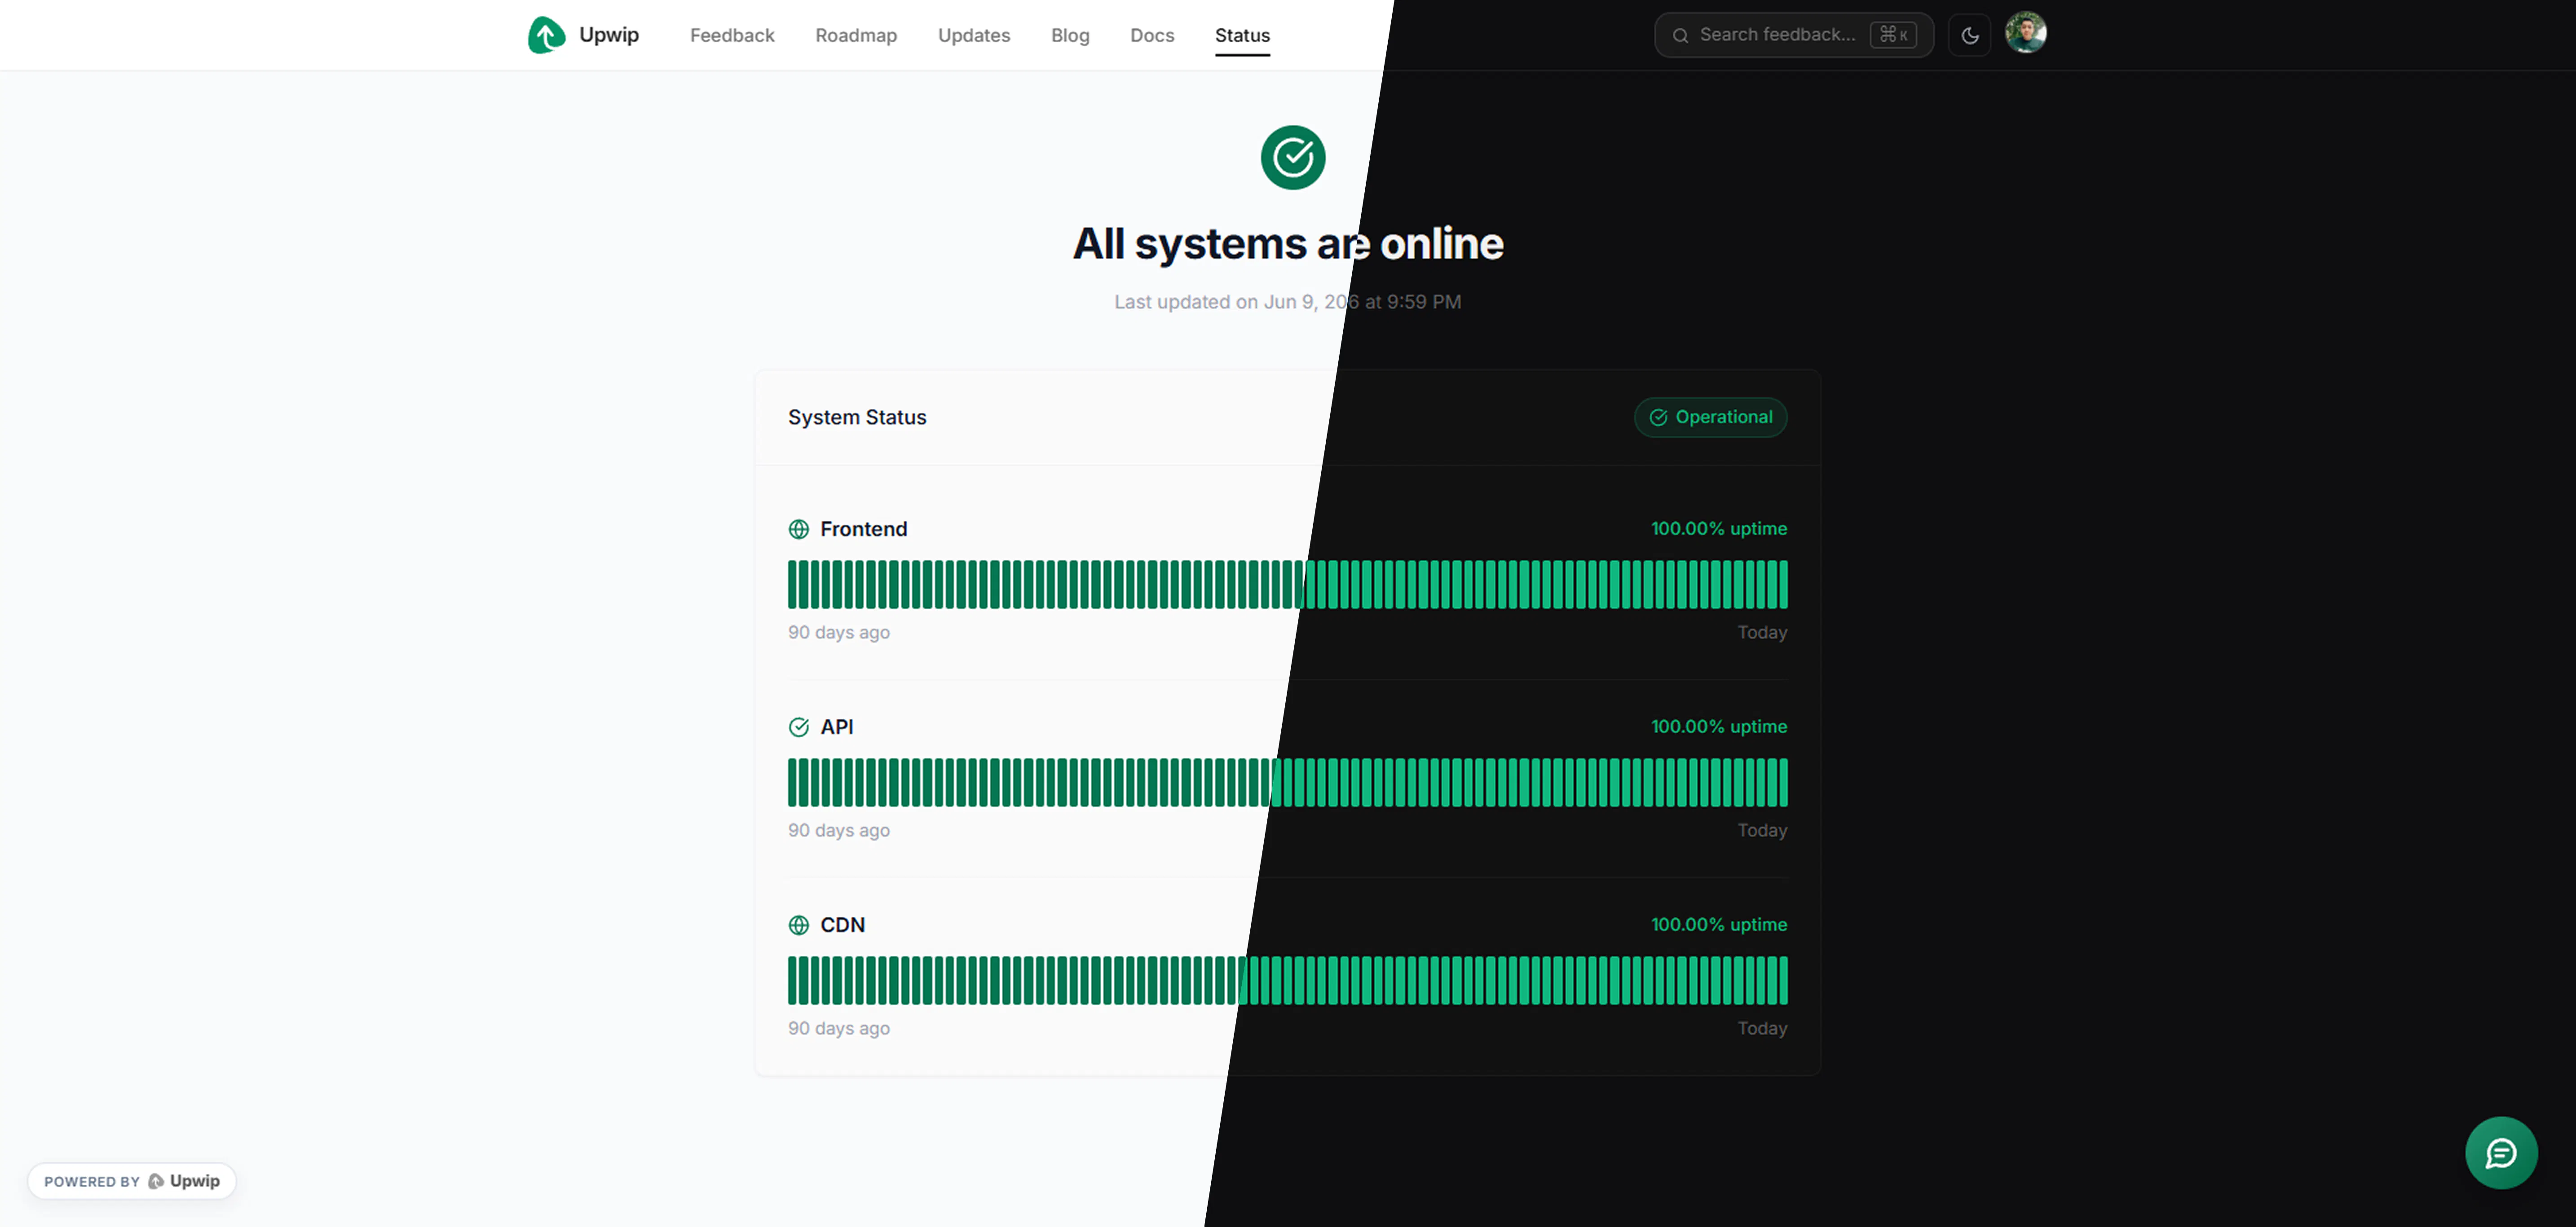Viewport: 2576px width, 1227px height.
Task: Click '90 days ago' under CDN
Action: point(838,1029)
